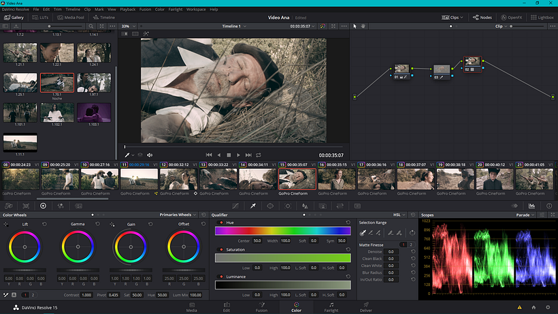
Task: Open the RGB Mixer palette icon
Action: (x=61, y=206)
